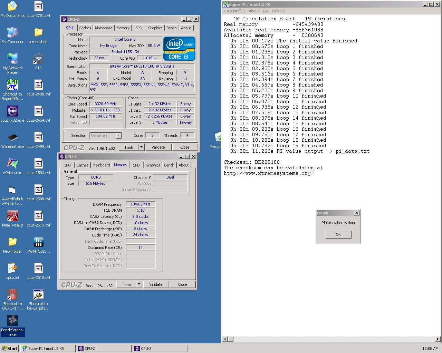Open cpuz-2503.cvf file icon
Viewport: 442px width, 353px height.
(x=38, y=167)
